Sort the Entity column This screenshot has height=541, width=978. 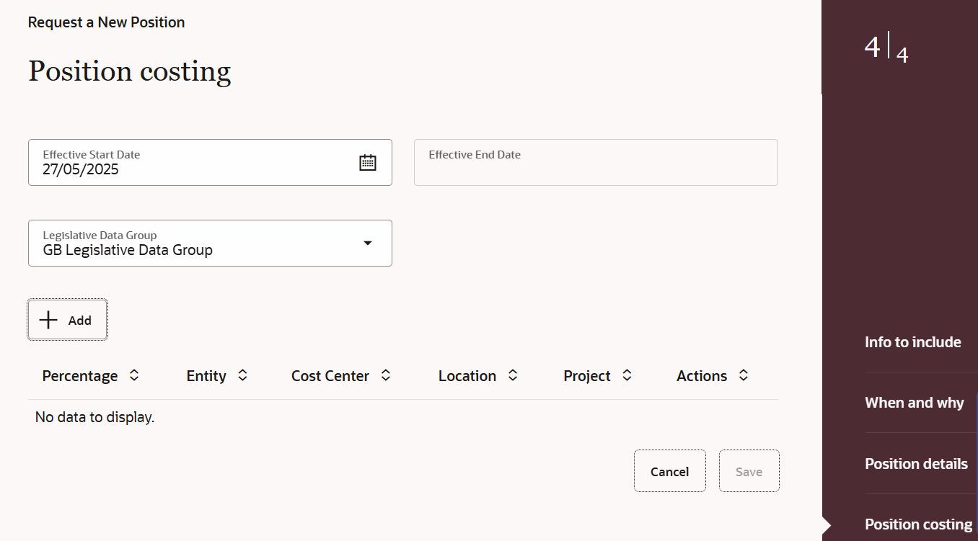[x=242, y=375]
